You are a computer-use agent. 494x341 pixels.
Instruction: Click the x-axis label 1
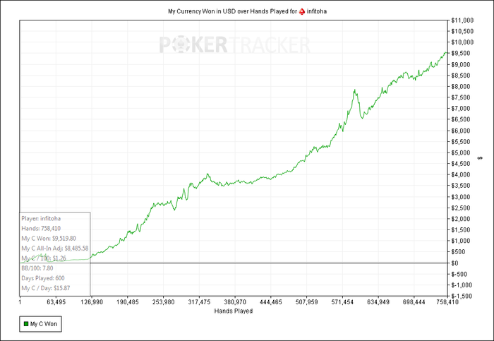20,302
